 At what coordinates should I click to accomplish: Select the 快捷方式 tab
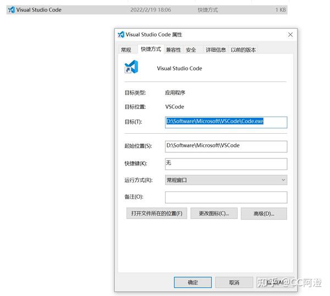(x=151, y=49)
